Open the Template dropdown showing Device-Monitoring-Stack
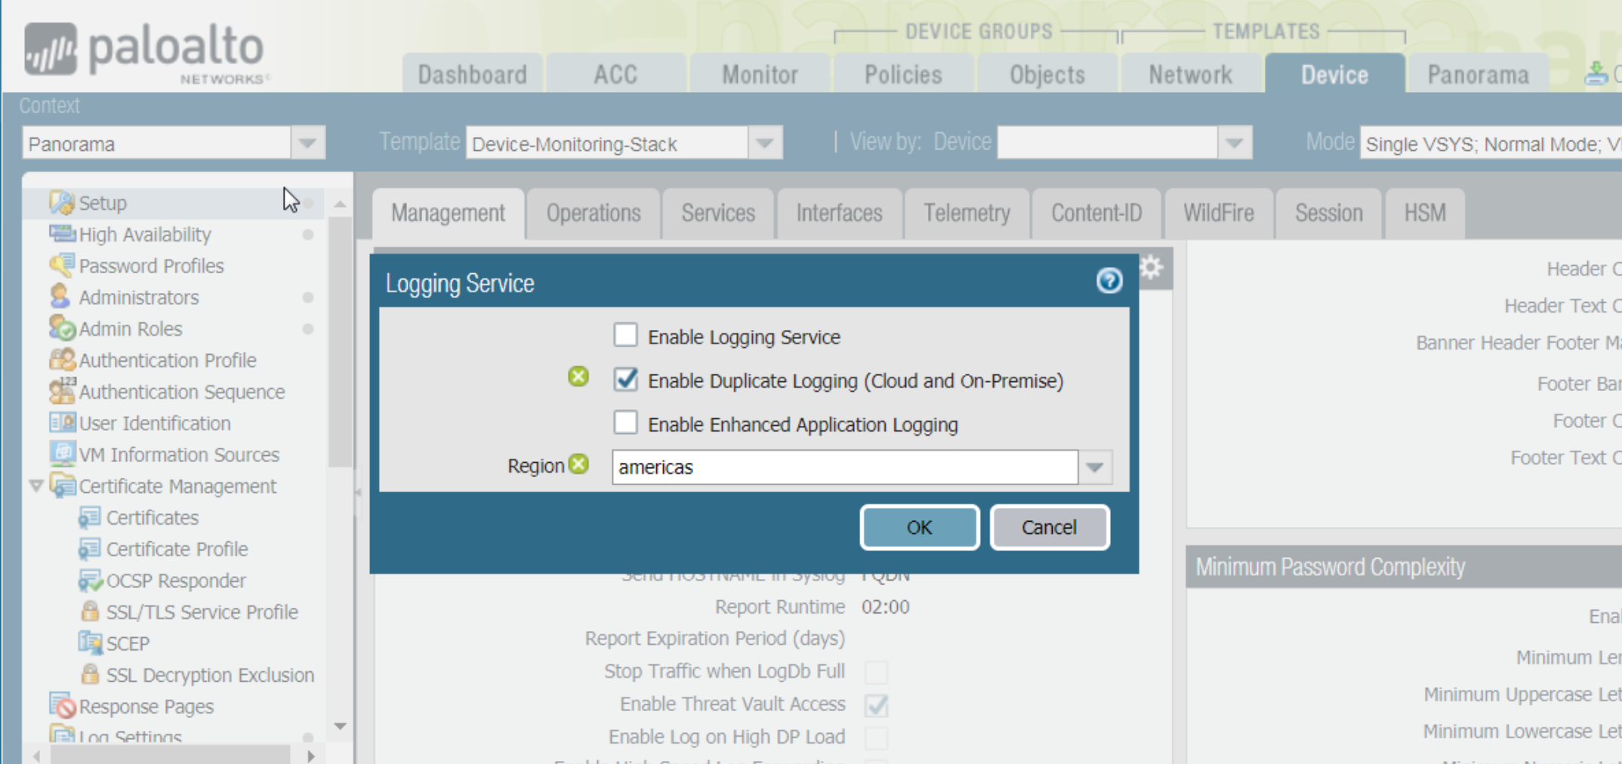 tap(764, 143)
